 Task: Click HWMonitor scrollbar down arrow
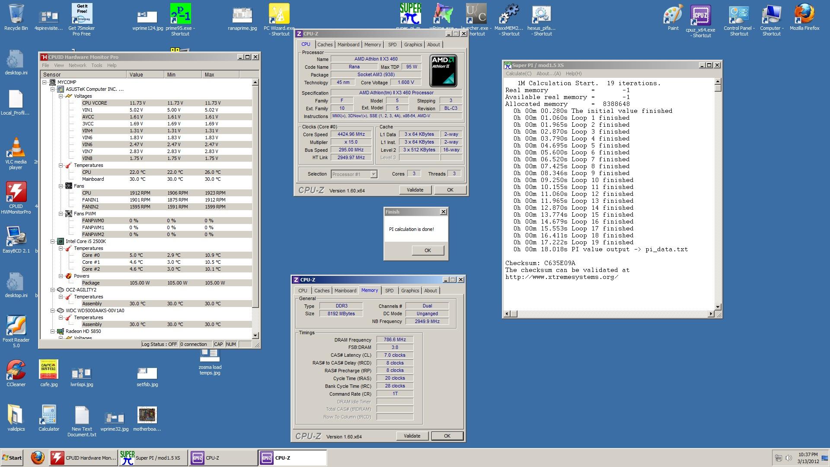point(255,335)
